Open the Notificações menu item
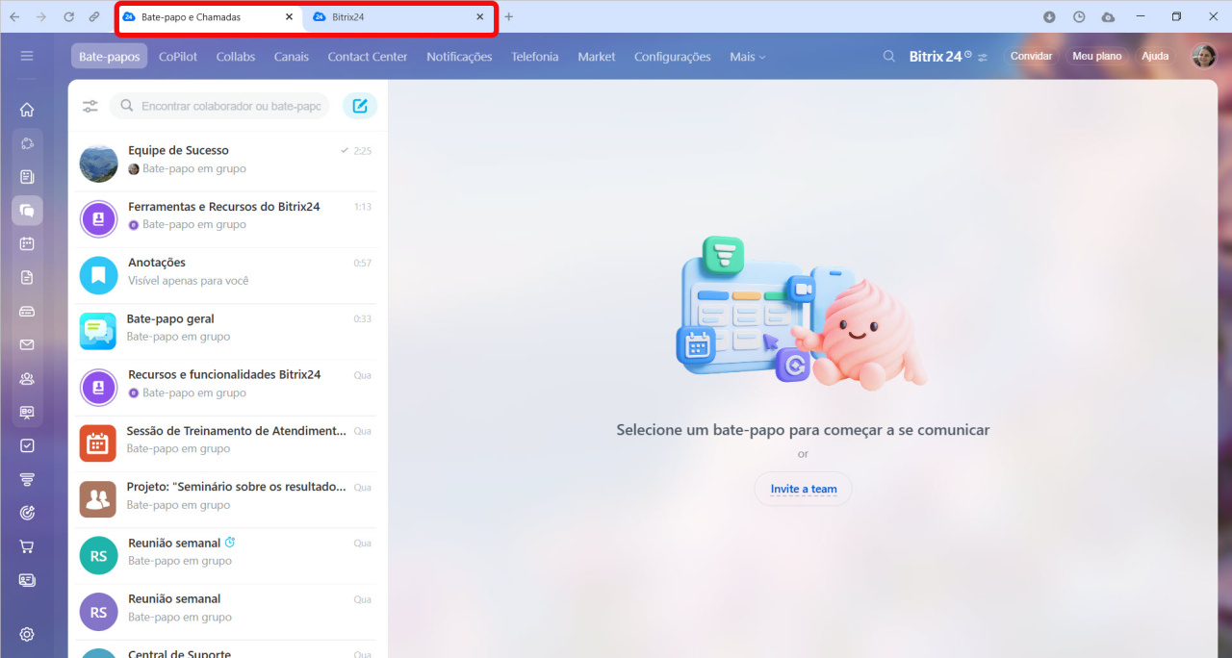Viewport: 1232px width, 658px height. click(x=459, y=57)
